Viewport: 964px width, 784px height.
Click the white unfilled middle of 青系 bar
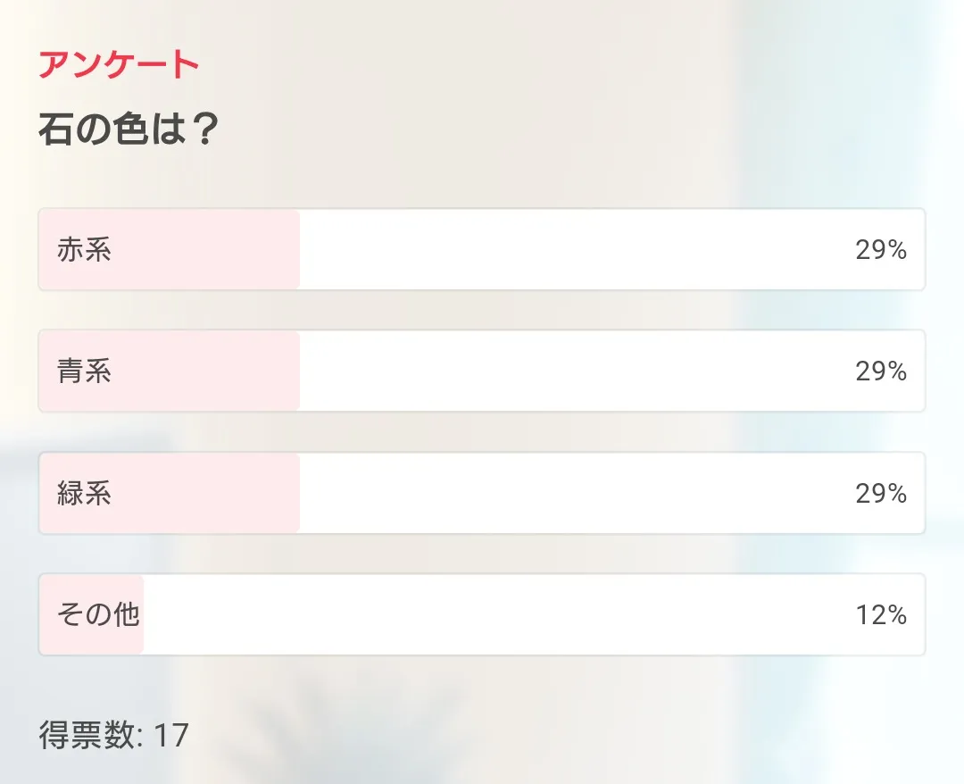point(571,371)
